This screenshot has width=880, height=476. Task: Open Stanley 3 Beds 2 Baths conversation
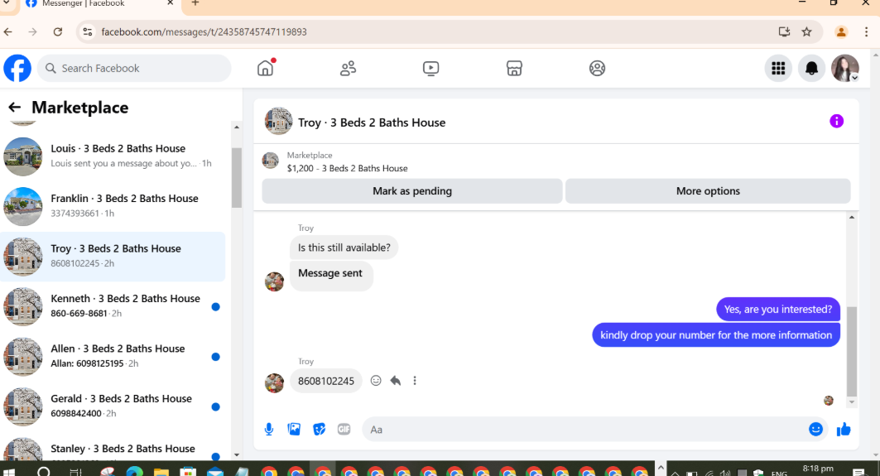(x=113, y=449)
